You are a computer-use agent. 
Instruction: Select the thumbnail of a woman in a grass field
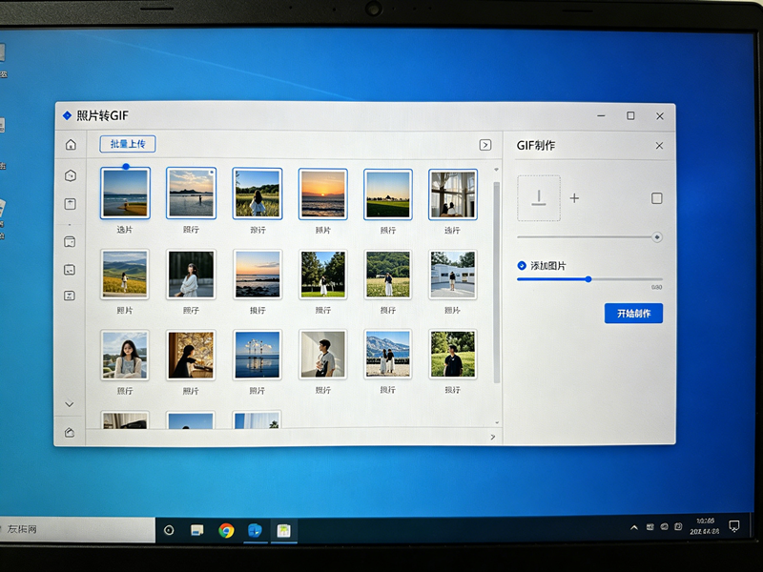coord(257,194)
